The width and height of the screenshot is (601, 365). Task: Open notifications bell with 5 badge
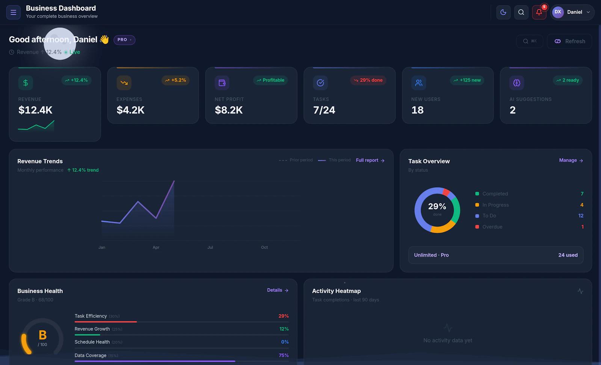(539, 12)
